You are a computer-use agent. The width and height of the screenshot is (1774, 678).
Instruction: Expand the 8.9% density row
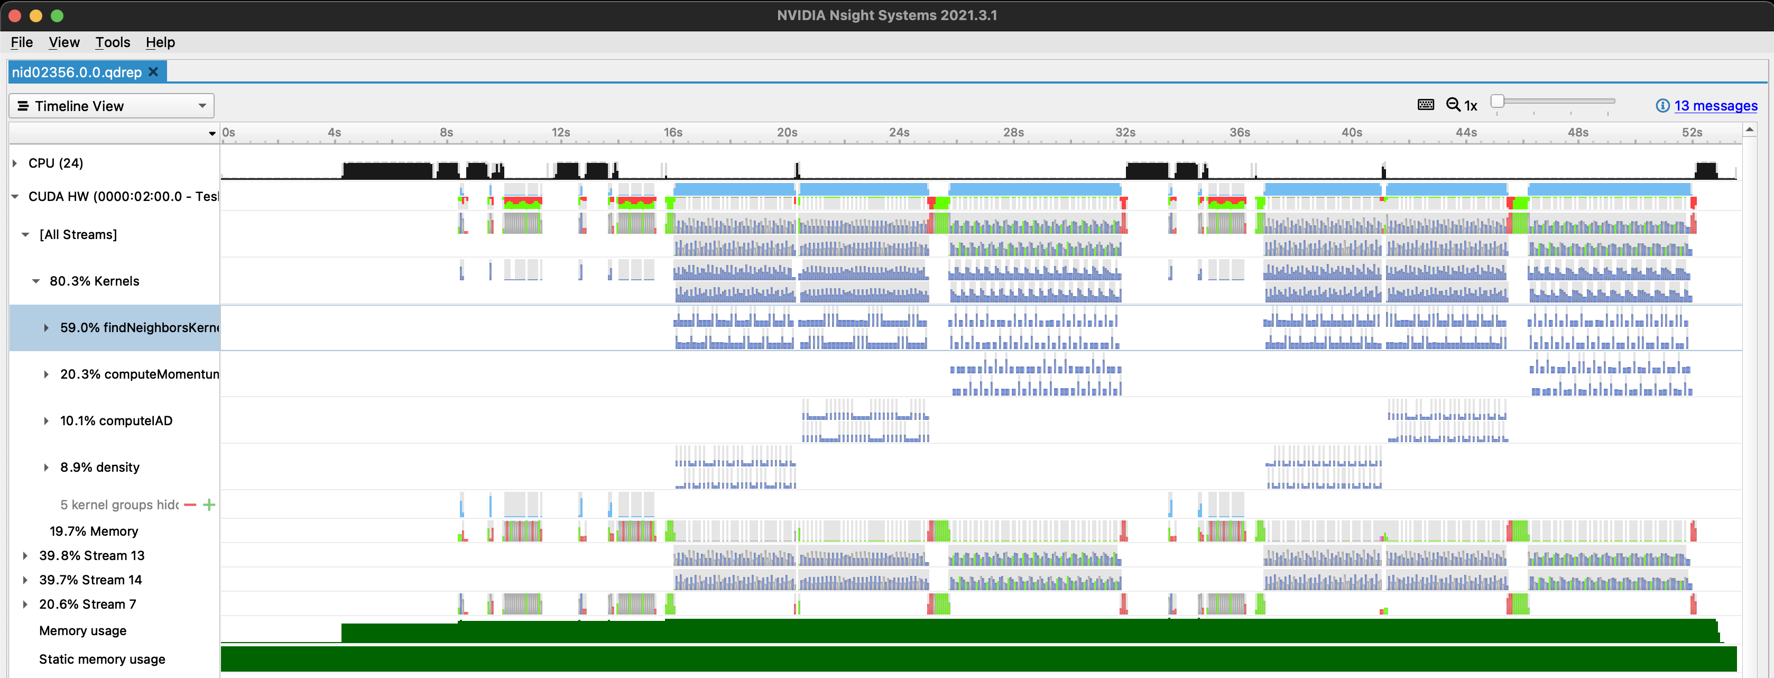[46, 468]
